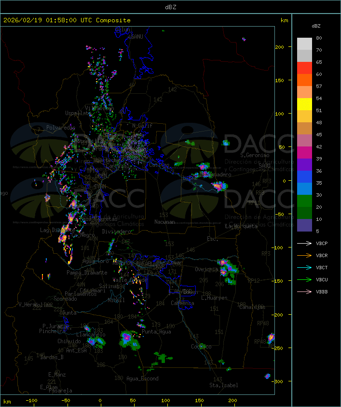Click the dBZ title at the top
This screenshot has height=407, width=341.
[x=171, y=7]
